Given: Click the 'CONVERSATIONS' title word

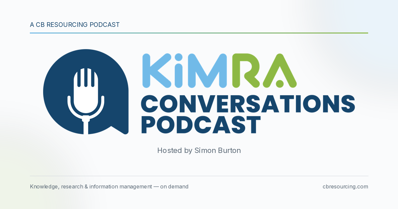Looking at the screenshot, I should 248,103.
